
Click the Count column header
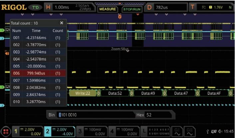[x=58, y=31]
